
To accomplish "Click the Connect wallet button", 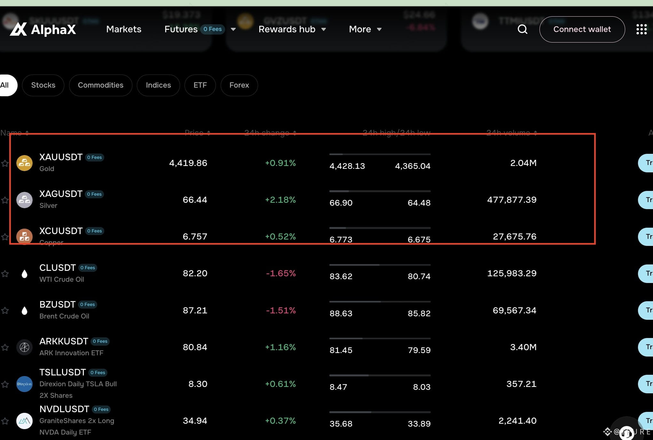I will [x=582, y=29].
